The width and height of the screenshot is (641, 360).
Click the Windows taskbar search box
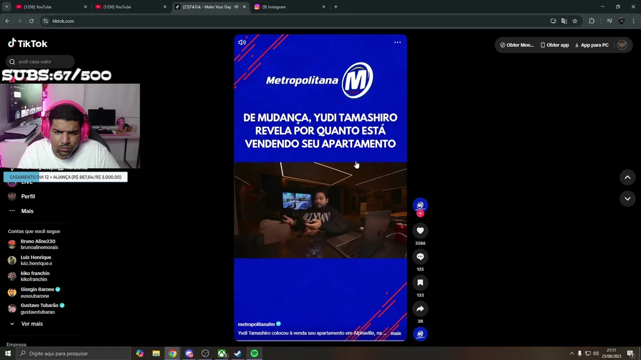73,353
